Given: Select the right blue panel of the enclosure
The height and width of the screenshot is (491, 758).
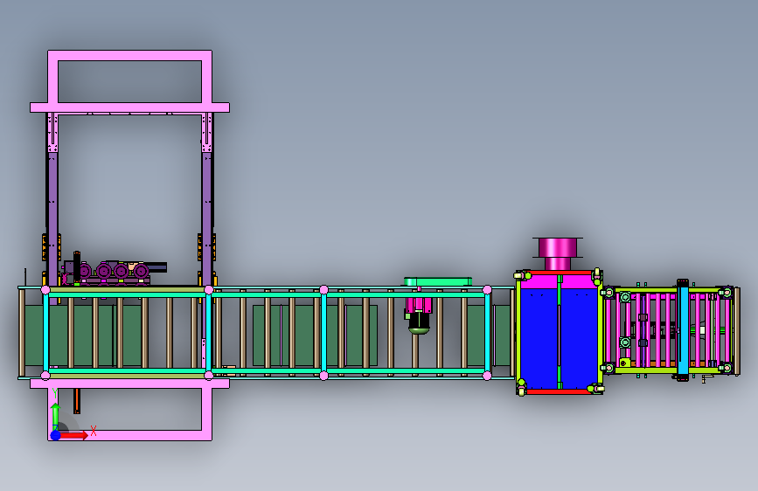Looking at the screenshot, I should click(x=579, y=338).
